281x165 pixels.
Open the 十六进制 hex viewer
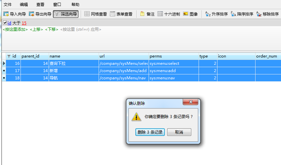pyautogui.click(x=169, y=14)
